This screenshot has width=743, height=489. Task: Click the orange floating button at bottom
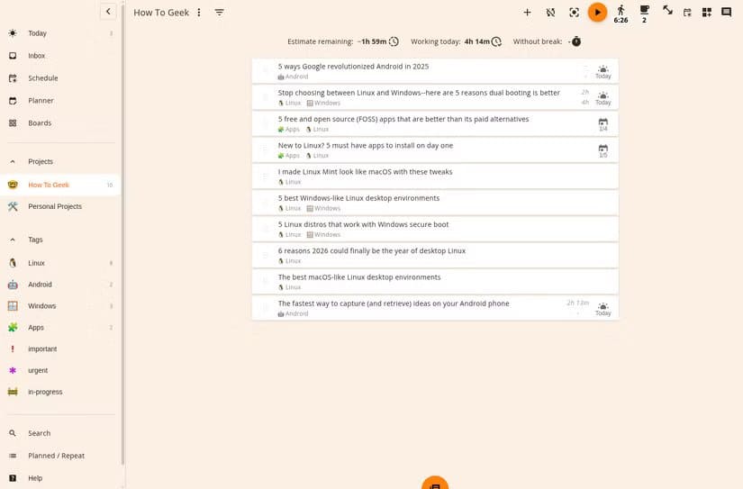pos(435,484)
